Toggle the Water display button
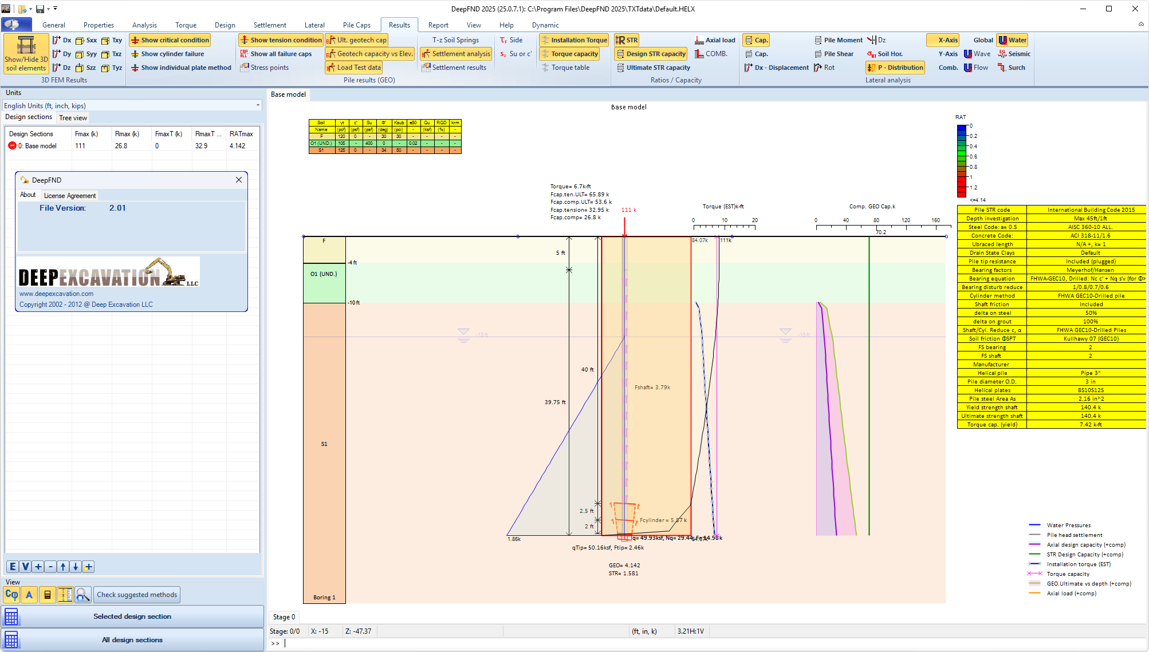1149x652 pixels. click(x=1012, y=40)
